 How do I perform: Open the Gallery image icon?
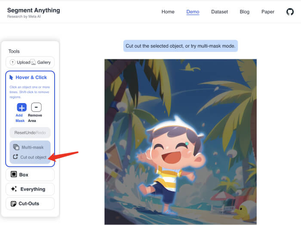(33, 62)
